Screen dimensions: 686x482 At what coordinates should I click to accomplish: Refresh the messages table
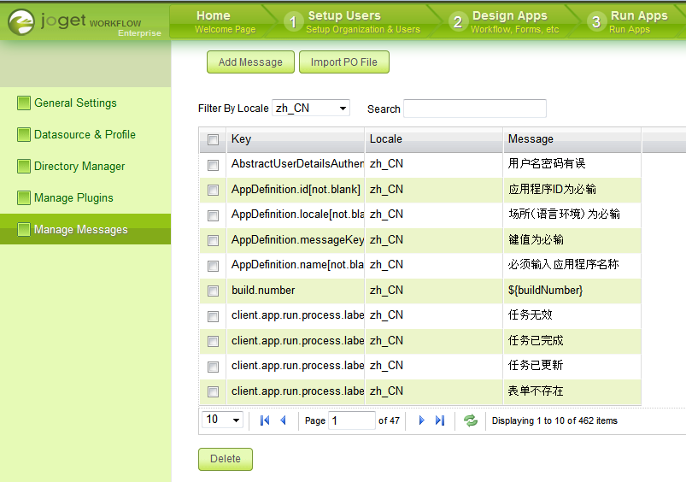(x=470, y=420)
